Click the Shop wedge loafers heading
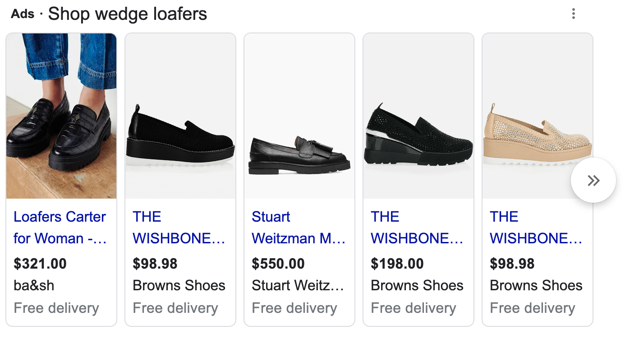Image resolution: width=625 pixels, height=344 pixels. (128, 14)
